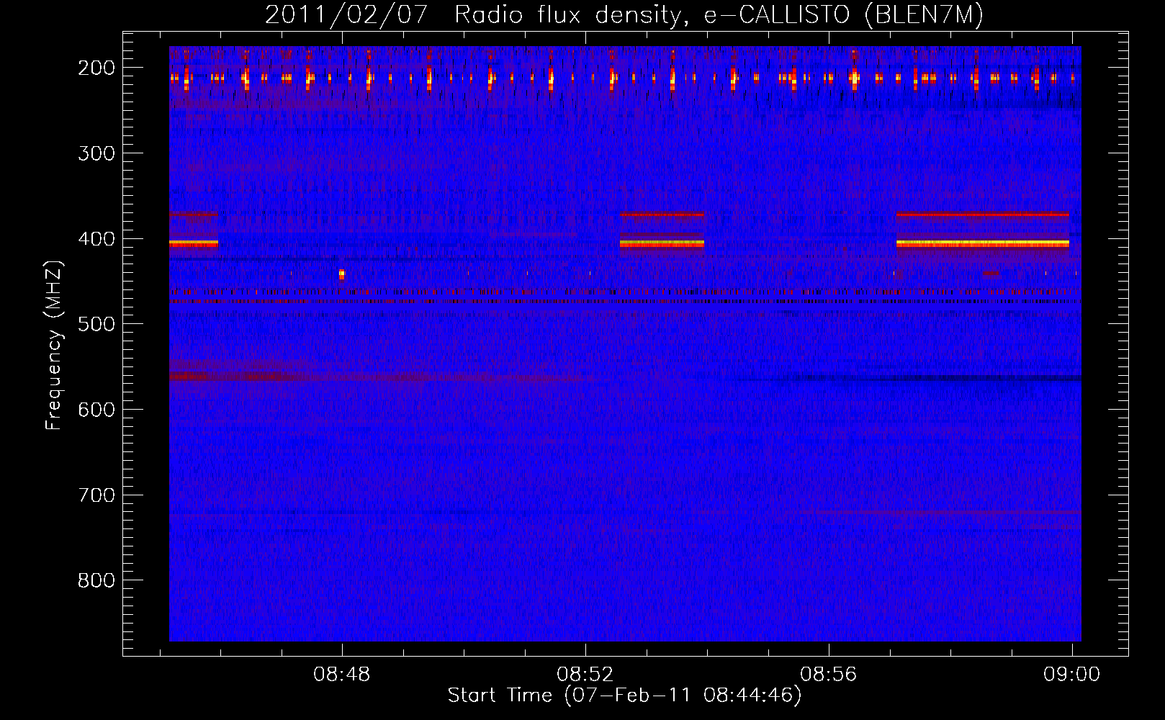Click the plot title 'Radio flux density, e-CALLISTO (BLEN7M)'
Image resolution: width=1165 pixels, height=720 pixels.
(x=719, y=14)
